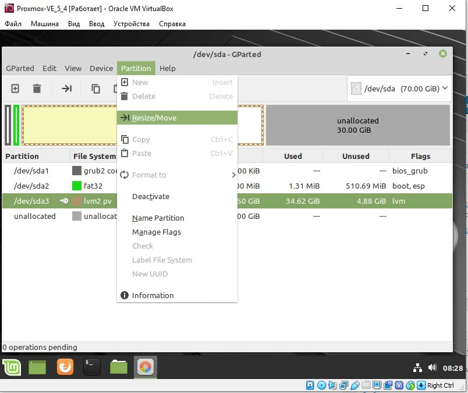
Task: Open the Device menu
Action: tap(101, 68)
